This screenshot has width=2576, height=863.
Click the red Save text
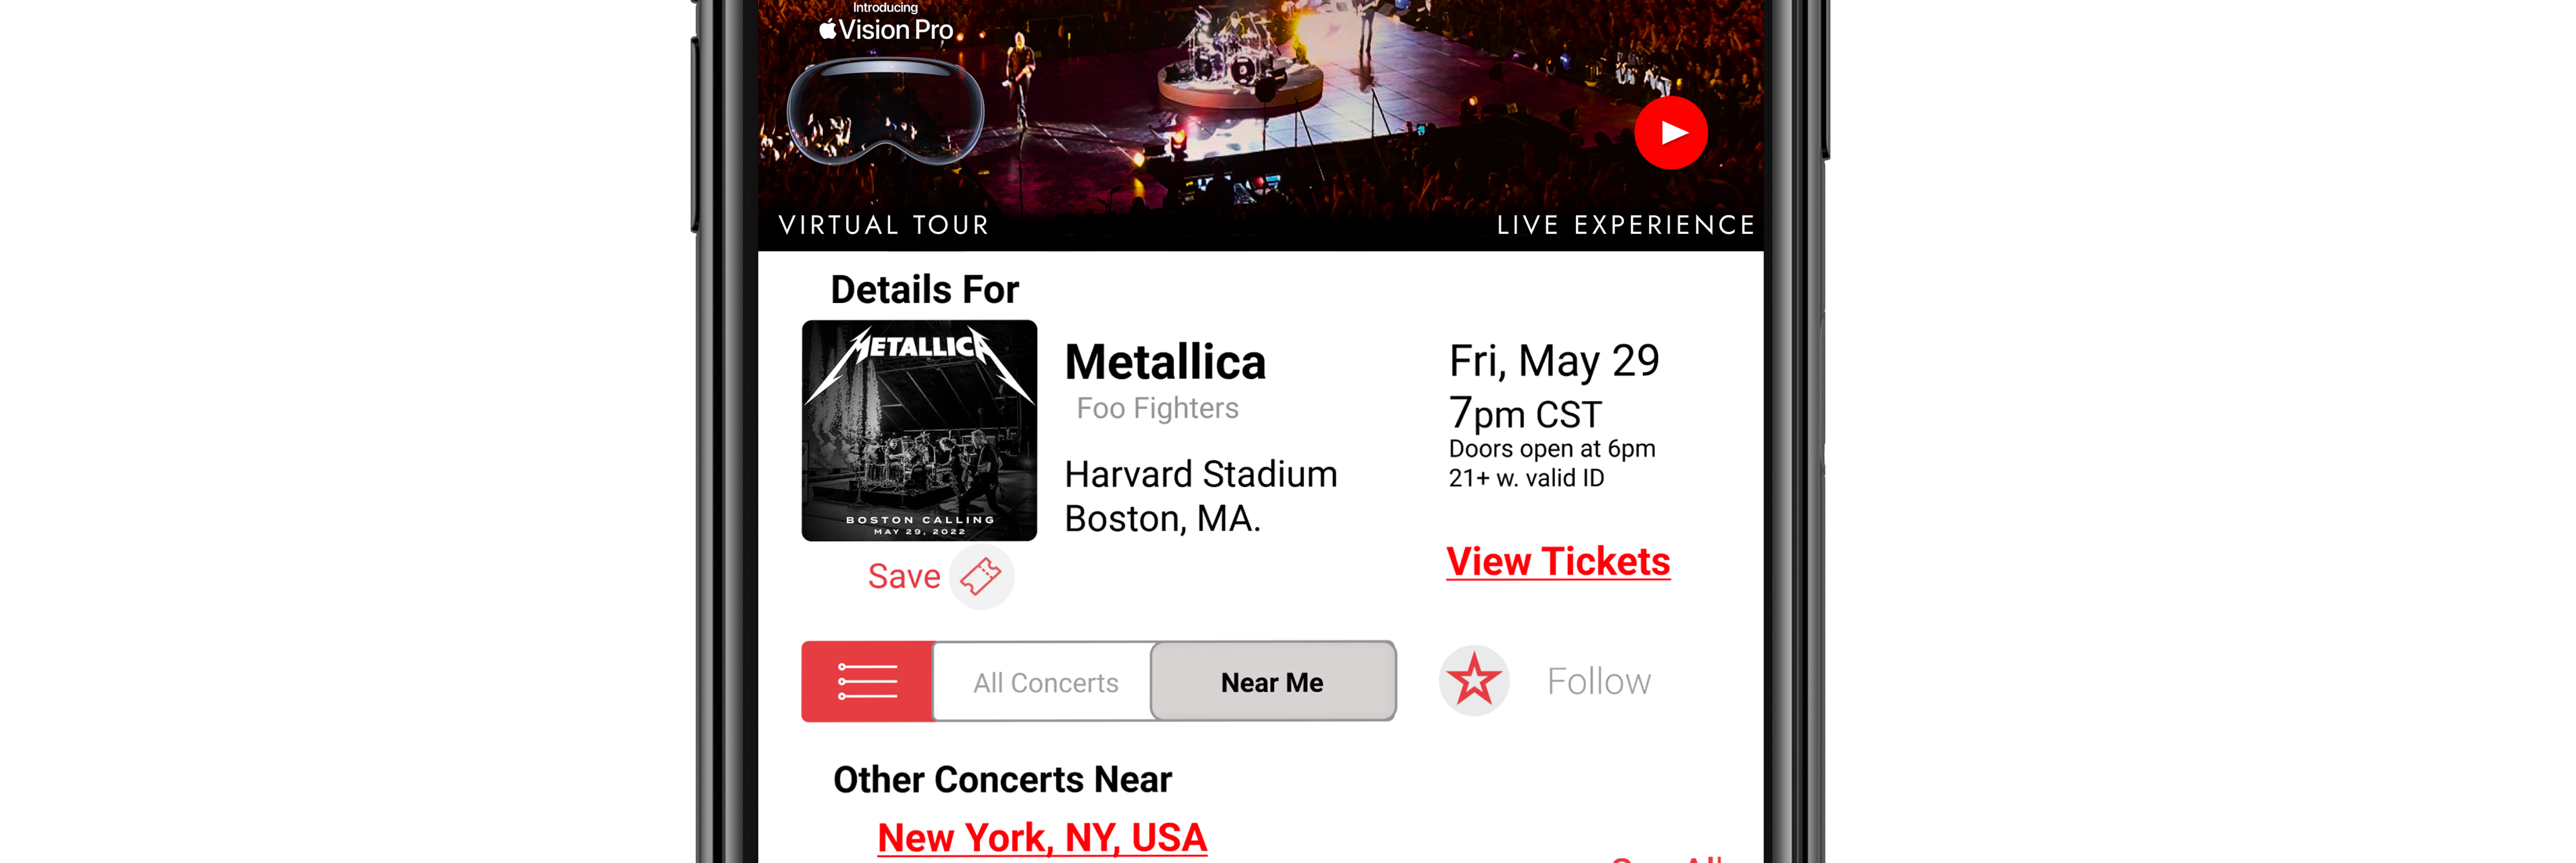903,577
